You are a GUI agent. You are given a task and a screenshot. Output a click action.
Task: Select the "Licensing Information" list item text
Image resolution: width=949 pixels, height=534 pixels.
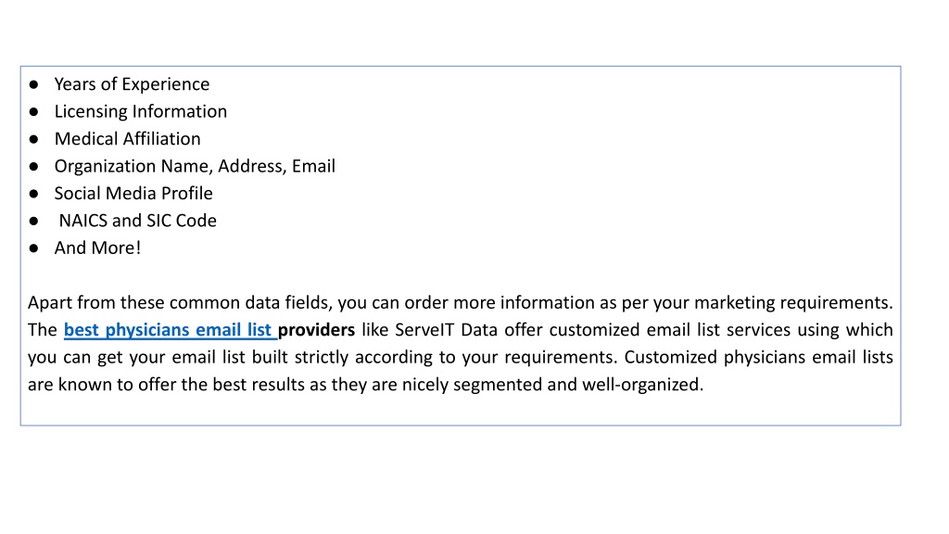[141, 111]
